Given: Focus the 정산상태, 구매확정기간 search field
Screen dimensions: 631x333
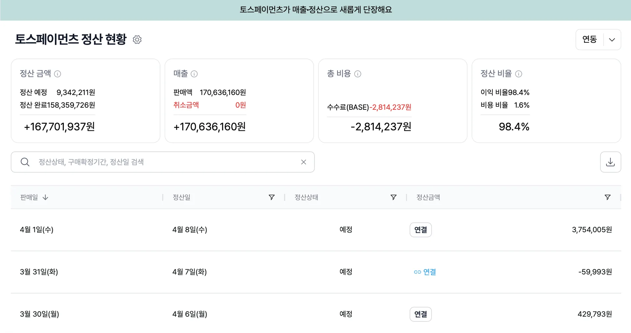Looking at the screenshot, I should click(163, 162).
